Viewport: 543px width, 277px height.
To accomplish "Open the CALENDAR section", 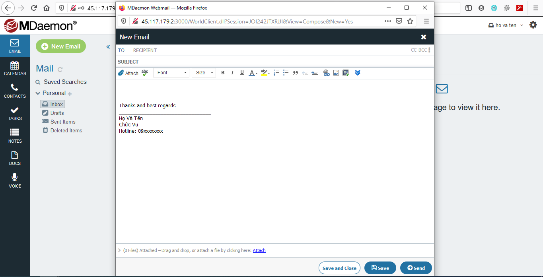I will (x=15, y=68).
